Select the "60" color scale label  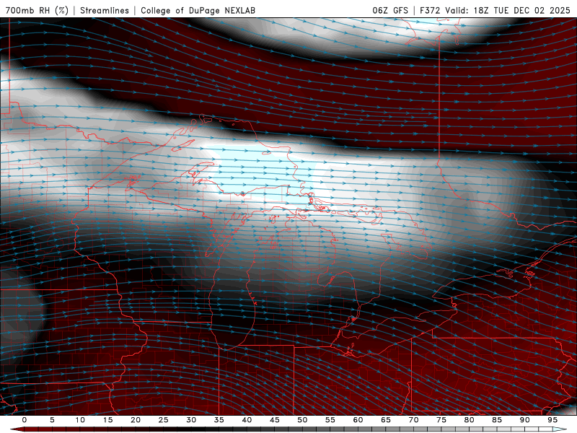point(358,420)
